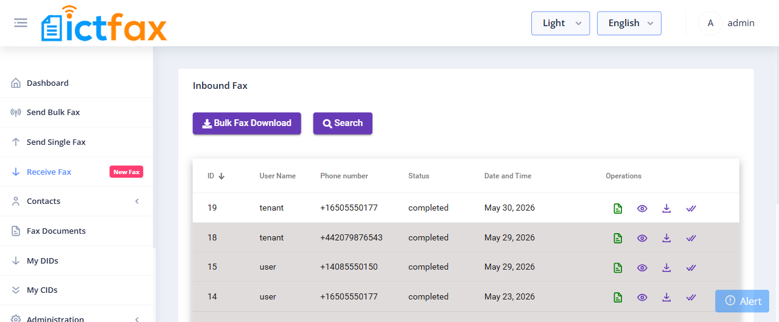Open My DIDs page
The image size is (779, 322).
43,261
